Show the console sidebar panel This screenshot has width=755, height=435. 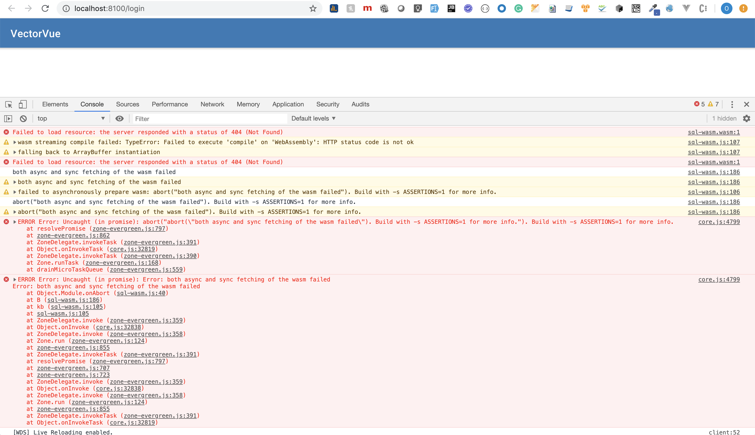click(x=8, y=119)
